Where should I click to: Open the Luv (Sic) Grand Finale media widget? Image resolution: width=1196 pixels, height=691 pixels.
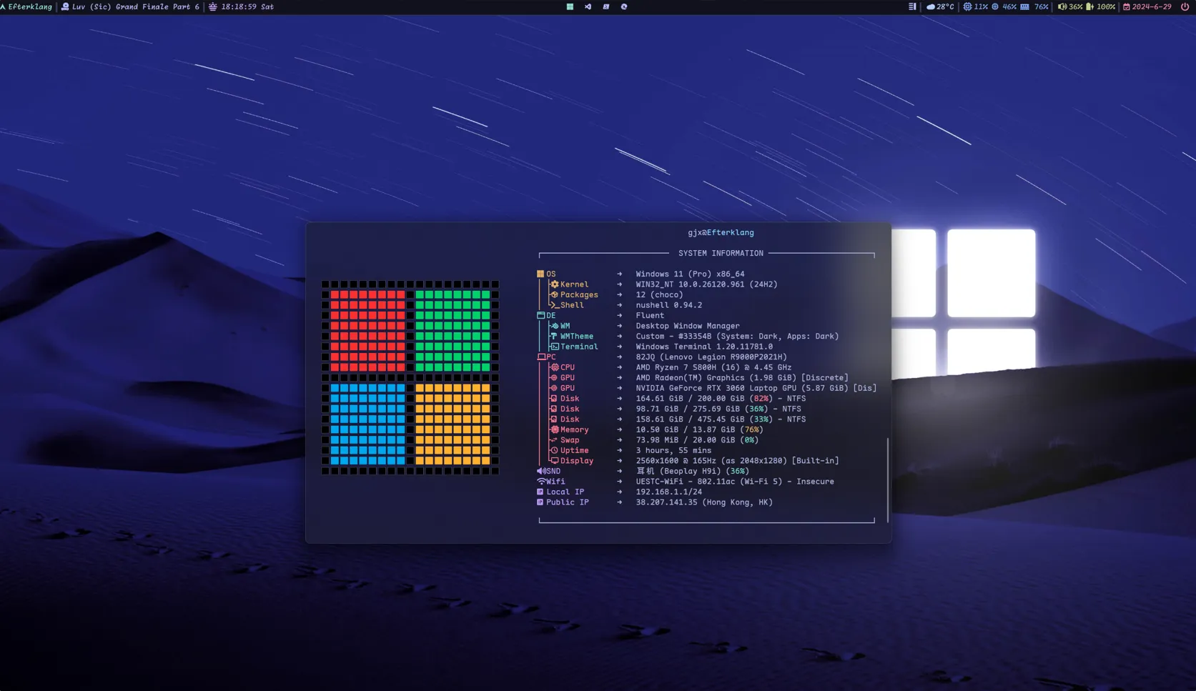tap(130, 6)
